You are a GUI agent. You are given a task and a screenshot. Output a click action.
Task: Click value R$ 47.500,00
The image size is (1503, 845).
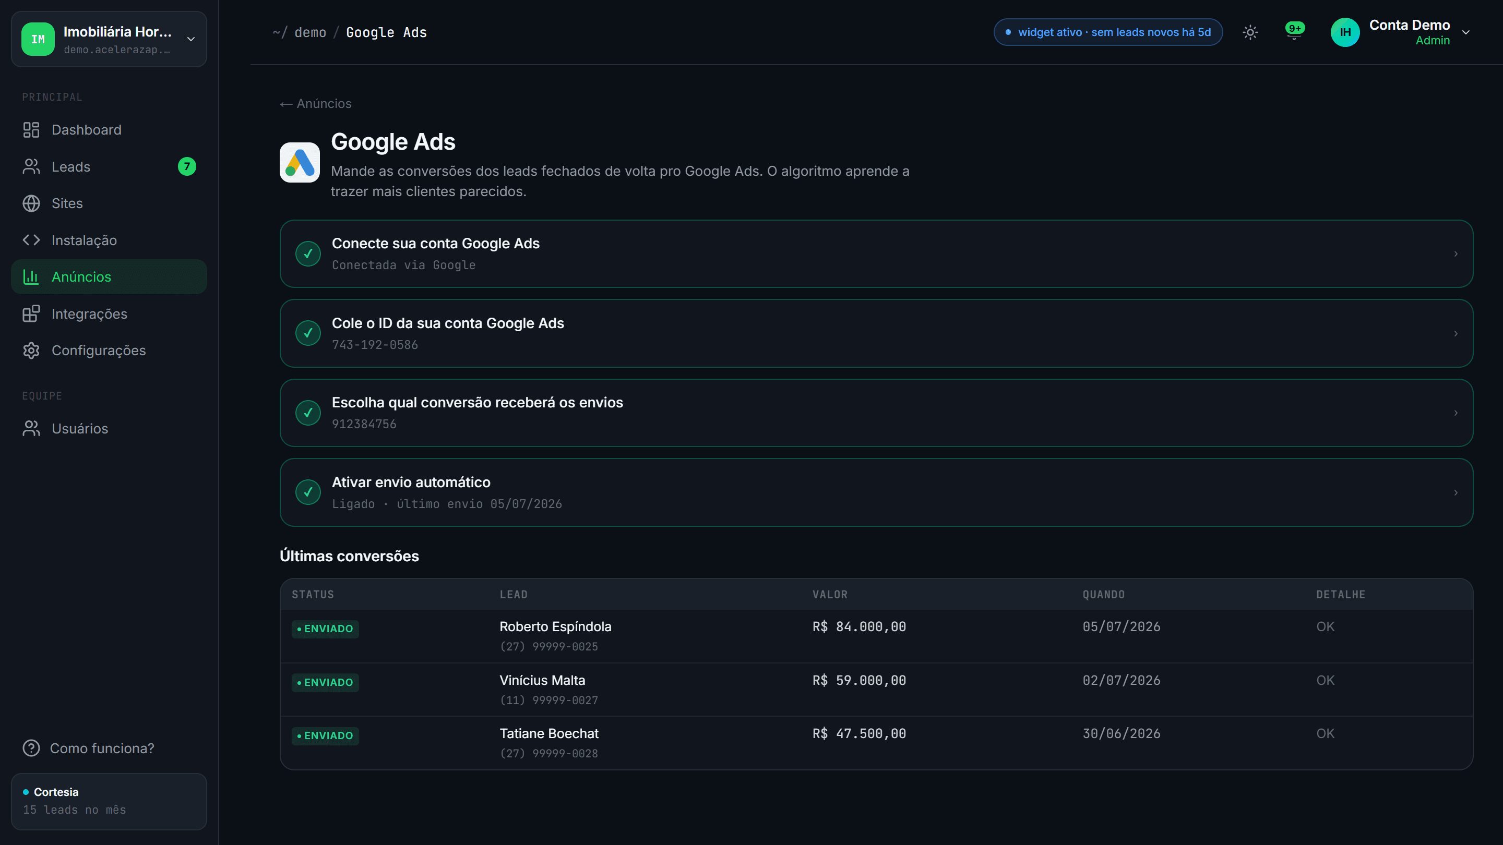(x=860, y=733)
